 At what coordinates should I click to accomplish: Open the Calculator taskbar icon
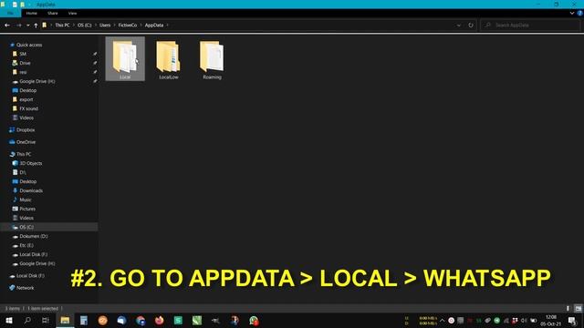pyautogui.click(x=84, y=320)
